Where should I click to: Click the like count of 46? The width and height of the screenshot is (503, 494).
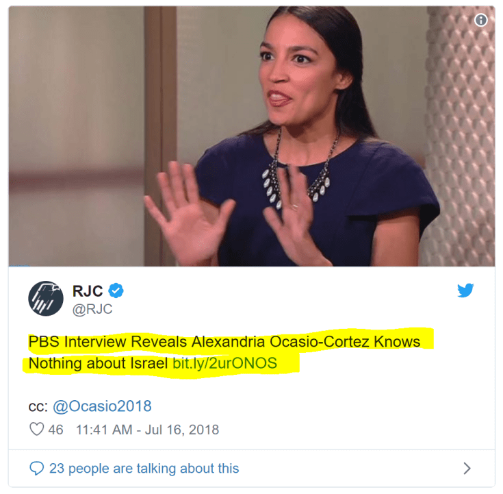[x=55, y=430]
